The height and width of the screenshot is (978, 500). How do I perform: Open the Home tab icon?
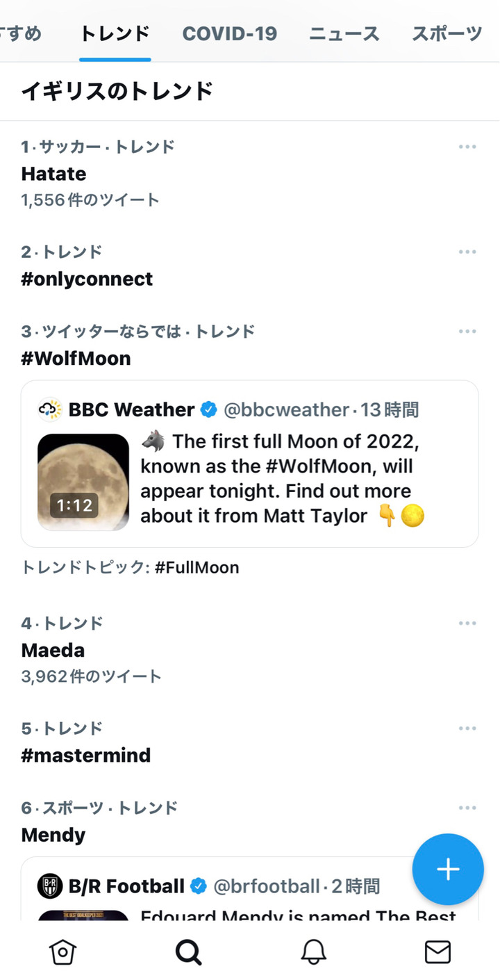[x=62, y=952]
